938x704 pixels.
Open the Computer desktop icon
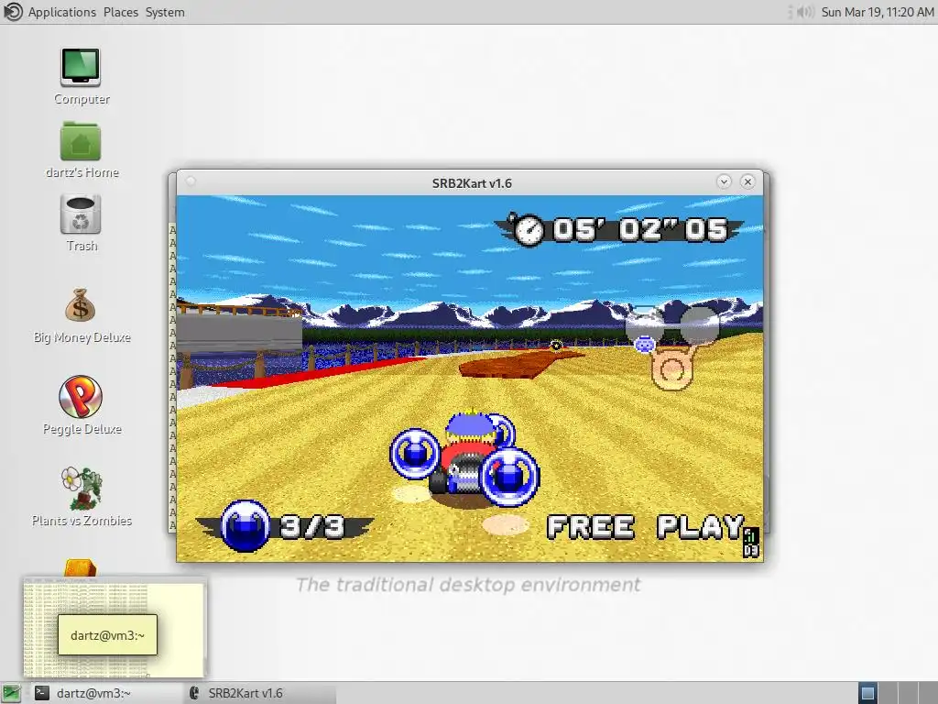pyautogui.click(x=81, y=67)
